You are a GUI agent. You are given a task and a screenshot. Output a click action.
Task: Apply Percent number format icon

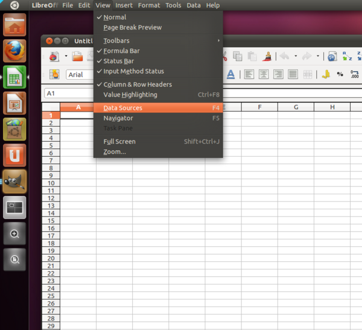point(340,74)
